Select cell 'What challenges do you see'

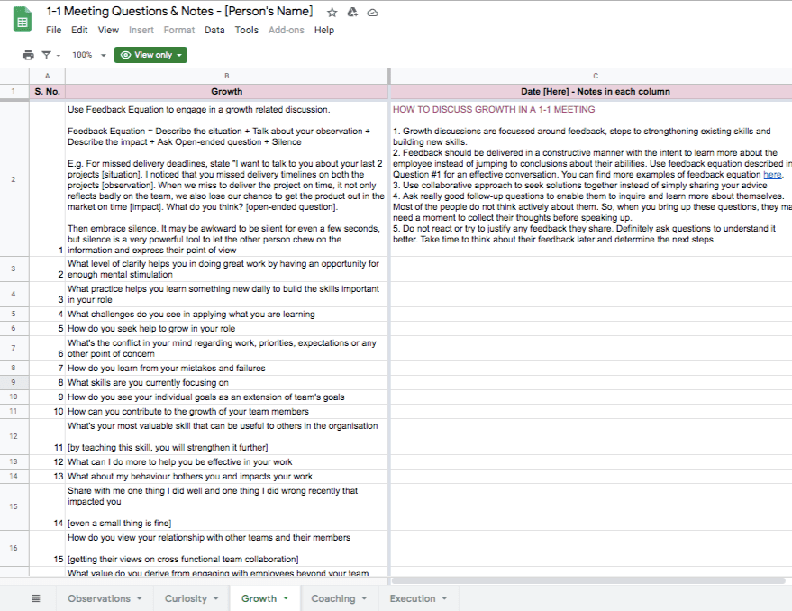tap(227, 314)
